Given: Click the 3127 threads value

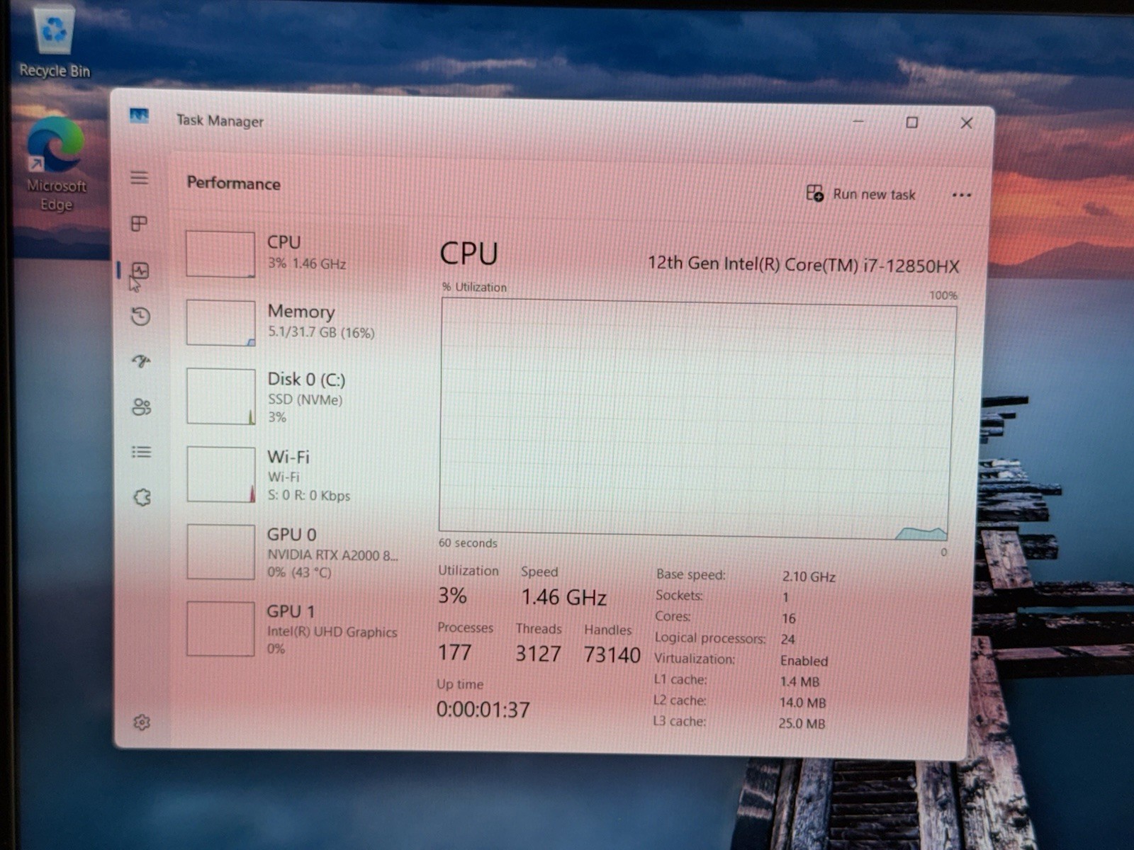Looking at the screenshot, I should click(538, 653).
